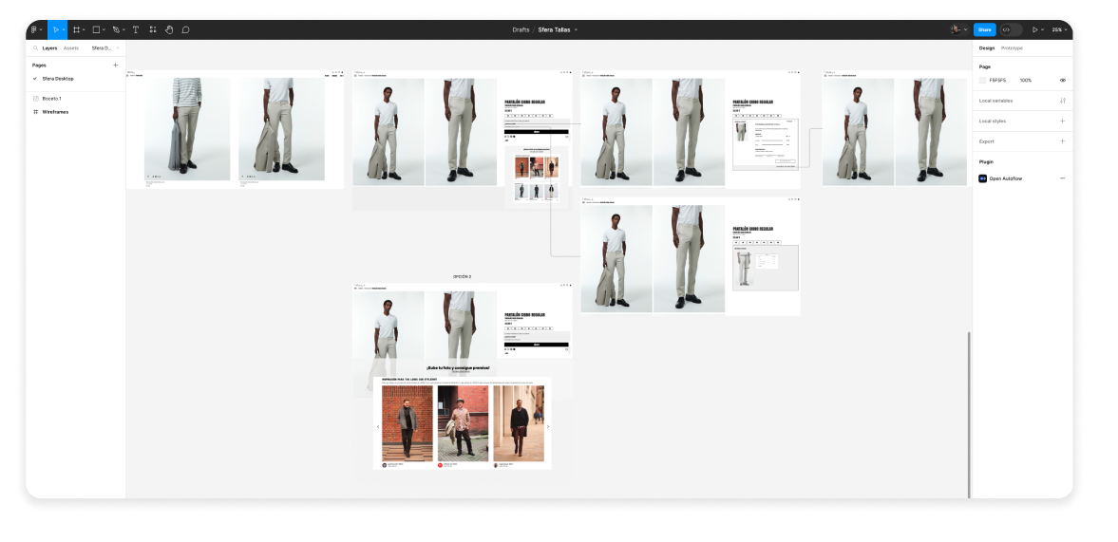Select the Move tool
1118x542 pixels.
click(x=55, y=29)
